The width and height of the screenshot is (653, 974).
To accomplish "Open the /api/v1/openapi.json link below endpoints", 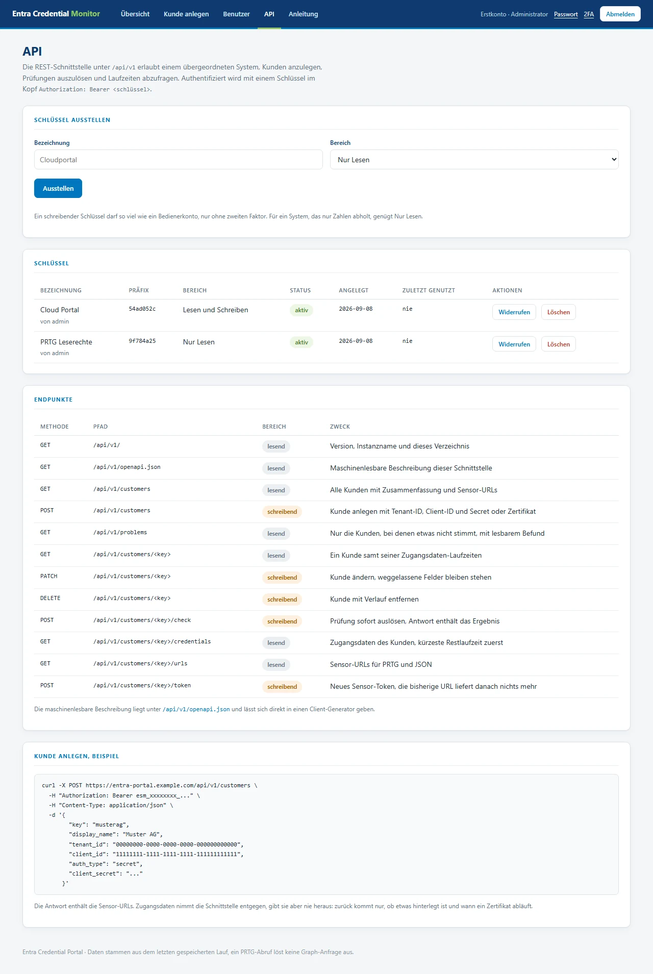I will tap(196, 709).
